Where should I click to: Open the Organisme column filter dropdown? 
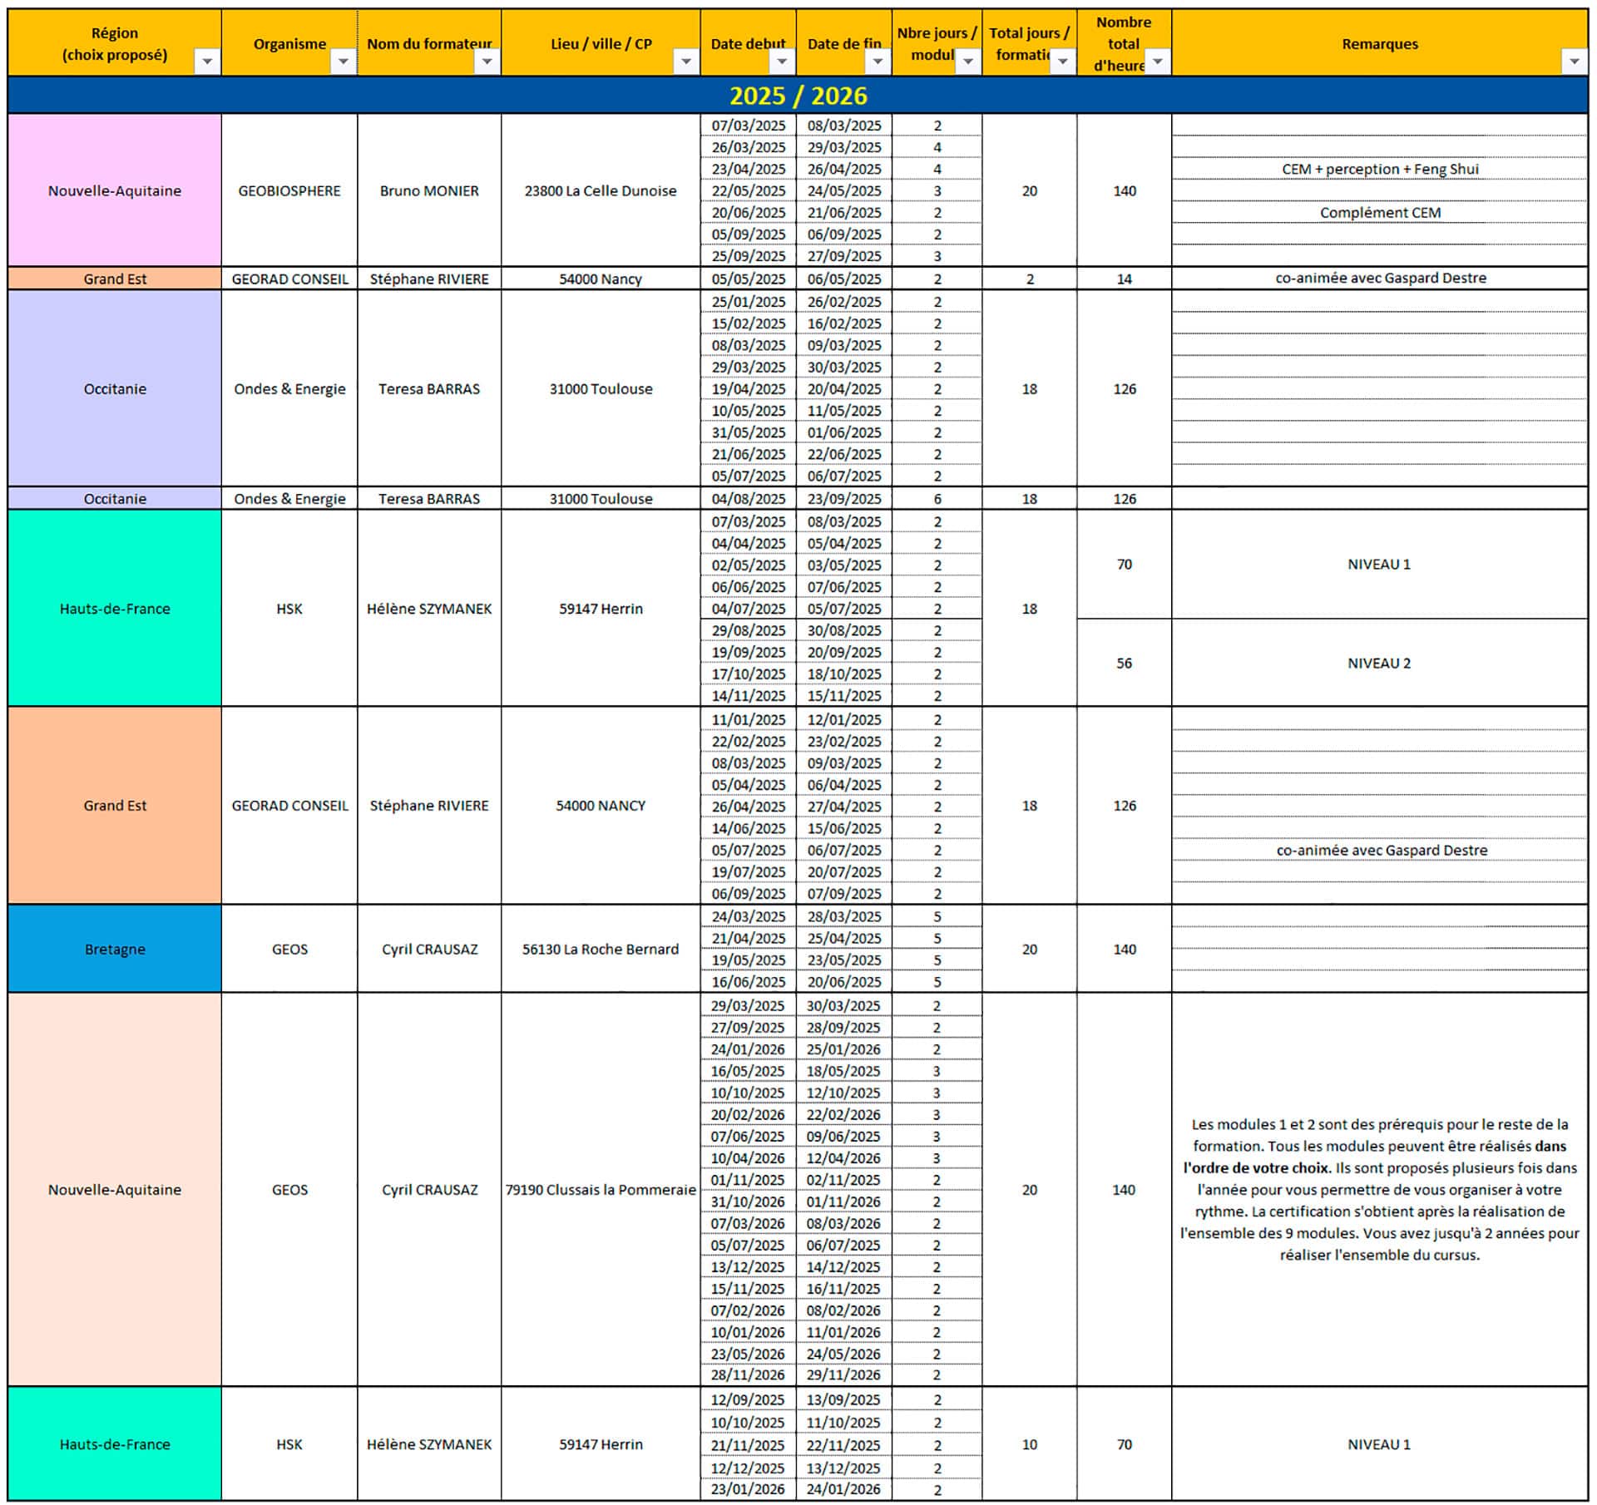coord(343,62)
